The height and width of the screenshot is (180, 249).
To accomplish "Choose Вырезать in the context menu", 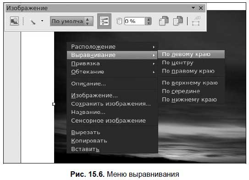I will 112,132.
